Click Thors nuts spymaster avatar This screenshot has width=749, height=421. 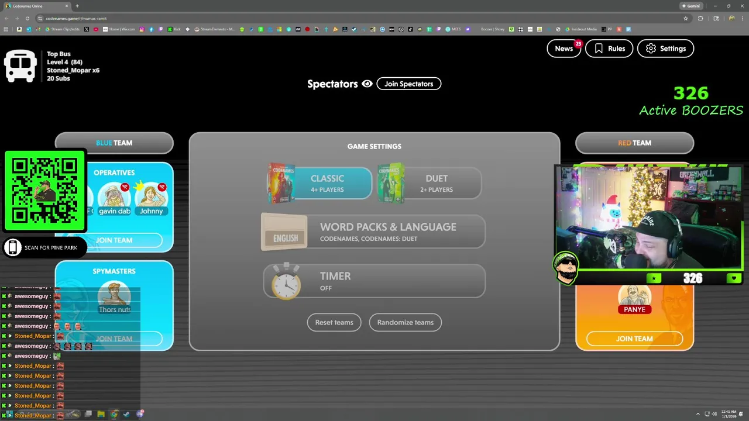point(115,298)
